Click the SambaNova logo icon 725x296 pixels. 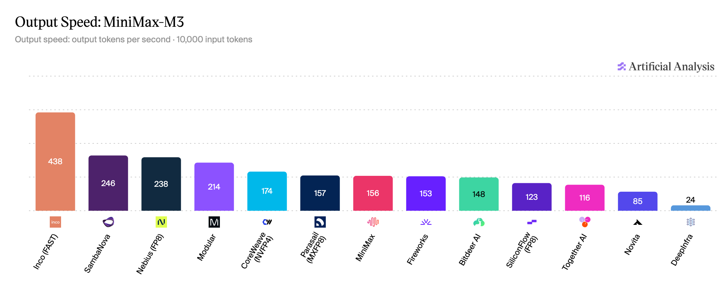108,222
